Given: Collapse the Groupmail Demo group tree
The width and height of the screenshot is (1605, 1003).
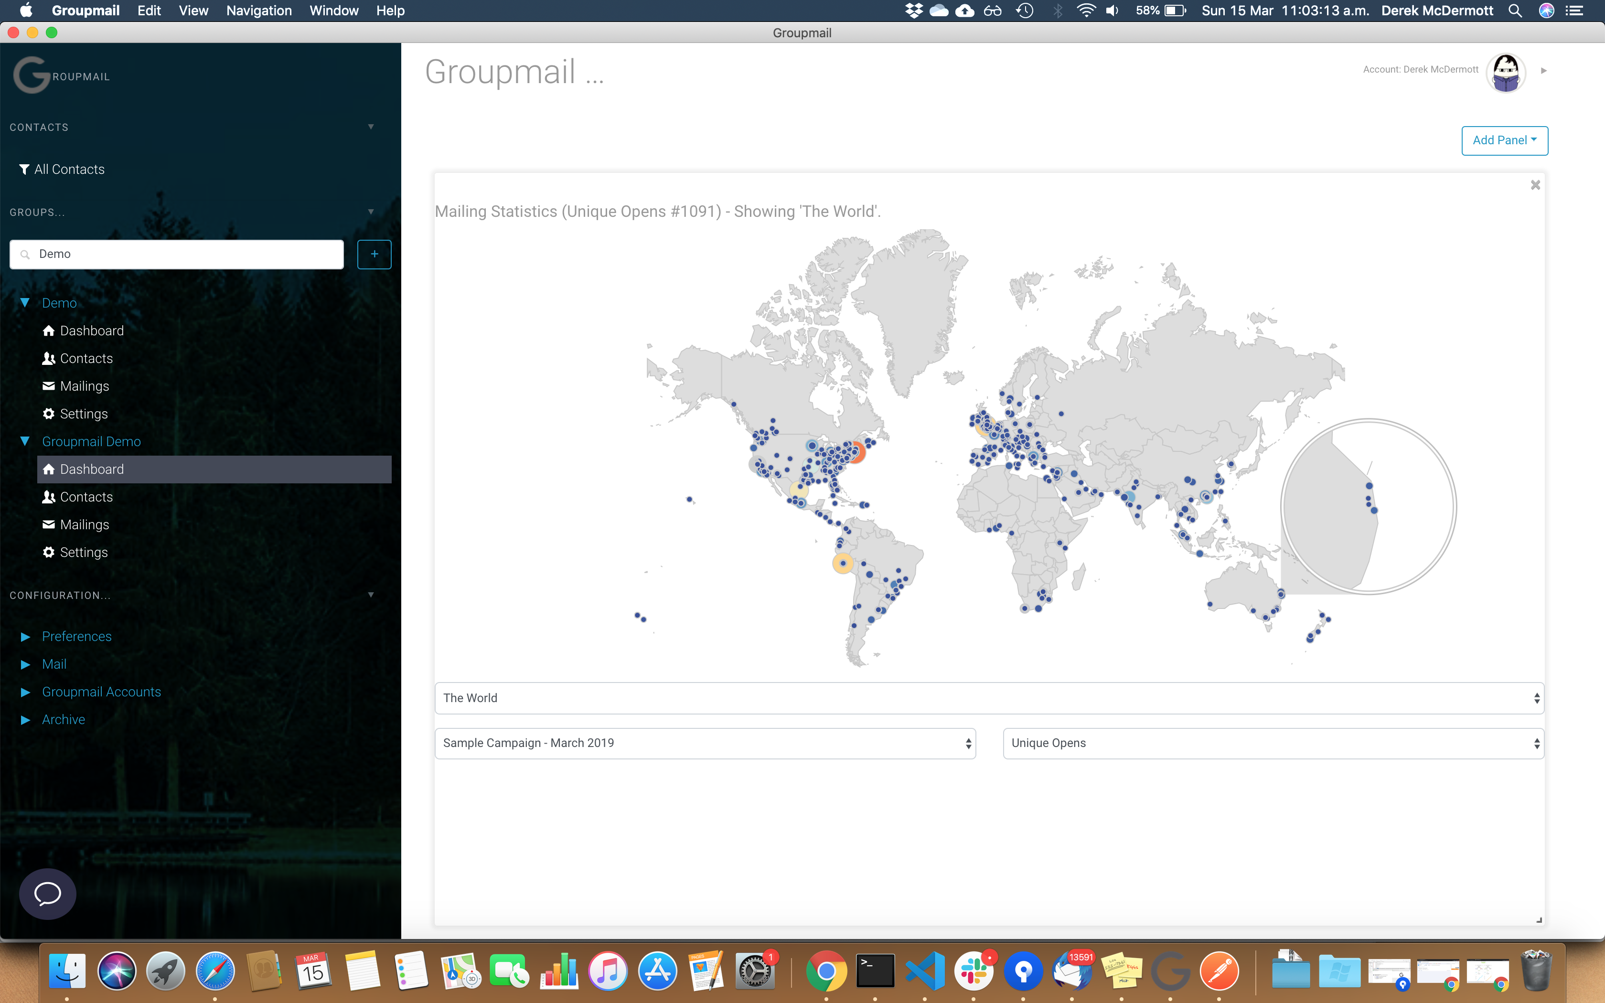Looking at the screenshot, I should pyautogui.click(x=25, y=441).
